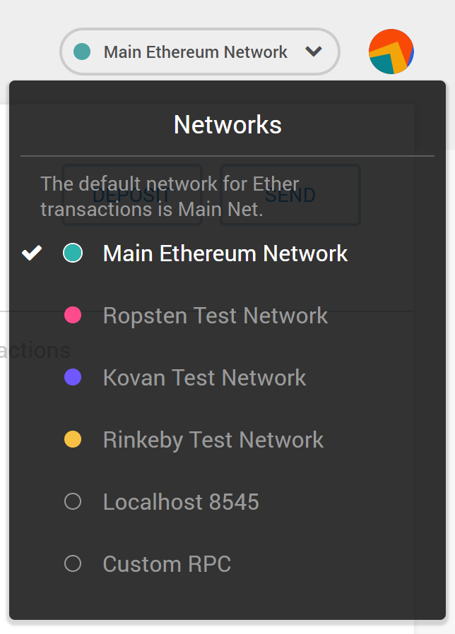Click the dimmed DEPOSIT button
This screenshot has width=455, height=634.
coord(132,195)
